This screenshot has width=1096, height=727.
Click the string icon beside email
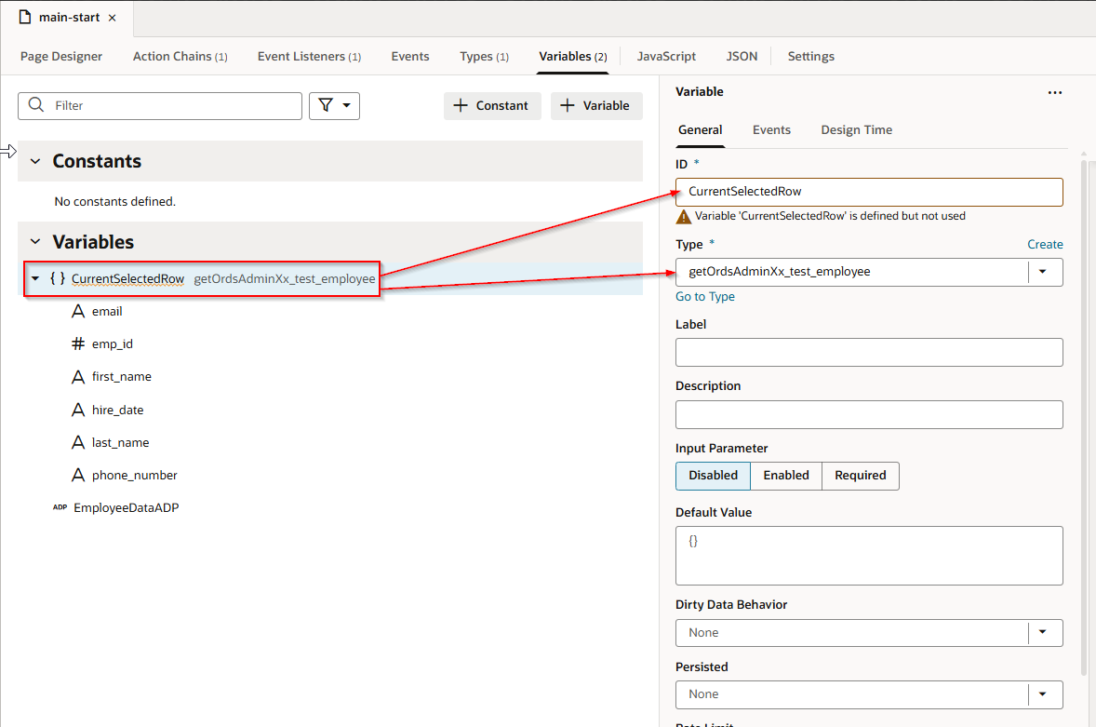[78, 312]
